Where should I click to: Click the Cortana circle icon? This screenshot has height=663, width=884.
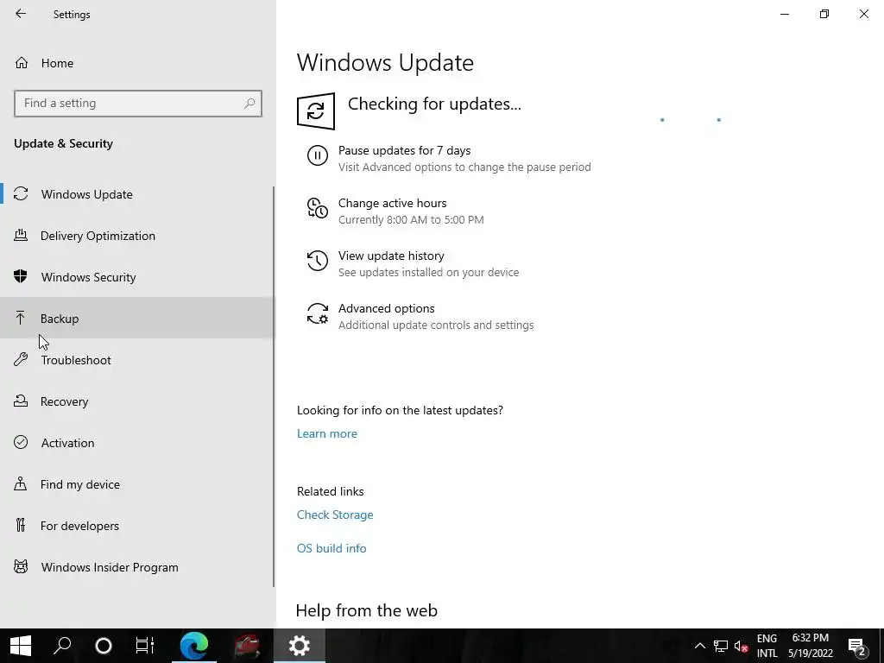[104, 646]
